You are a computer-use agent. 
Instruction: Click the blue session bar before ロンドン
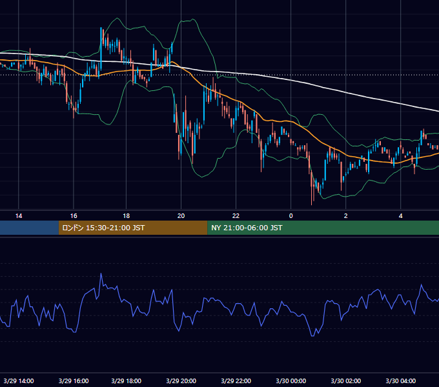click(30, 228)
